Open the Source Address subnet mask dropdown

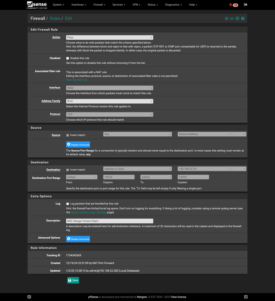(x=240, y=134)
